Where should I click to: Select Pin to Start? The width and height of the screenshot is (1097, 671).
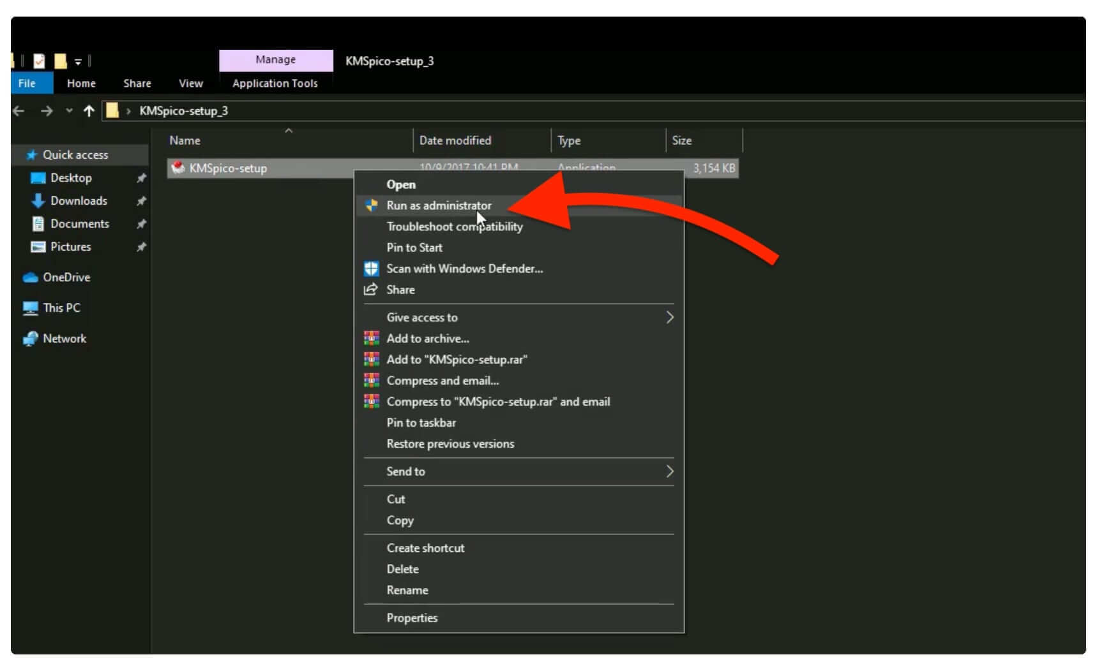pos(518,247)
